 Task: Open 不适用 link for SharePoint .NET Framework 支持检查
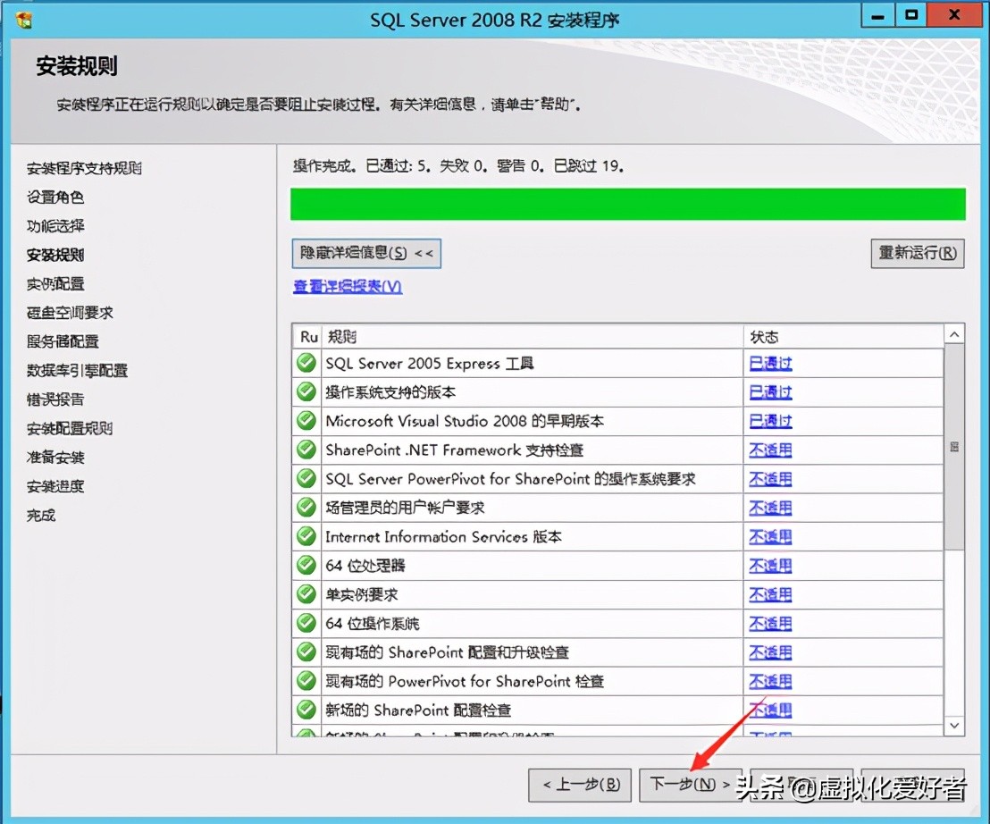pyautogui.click(x=770, y=450)
